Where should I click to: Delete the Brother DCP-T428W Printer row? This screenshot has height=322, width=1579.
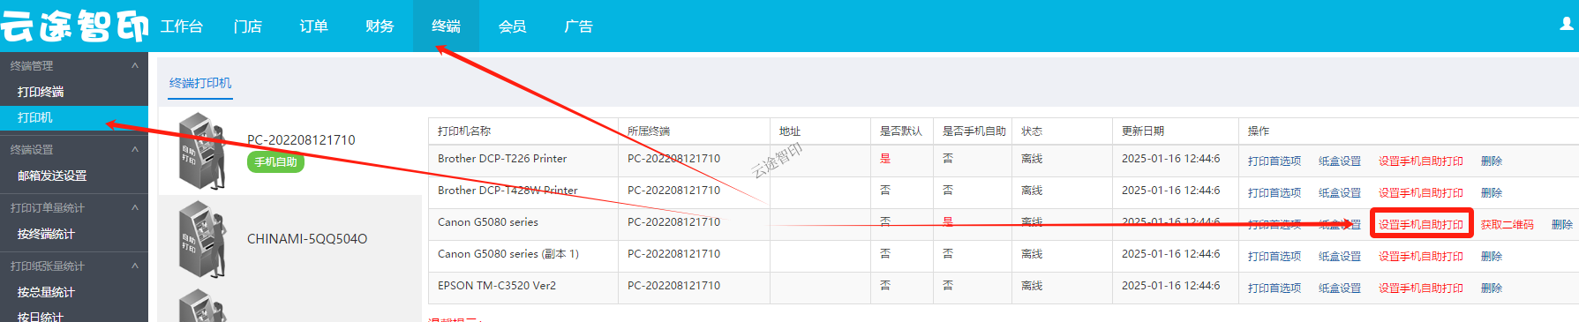1492,193
